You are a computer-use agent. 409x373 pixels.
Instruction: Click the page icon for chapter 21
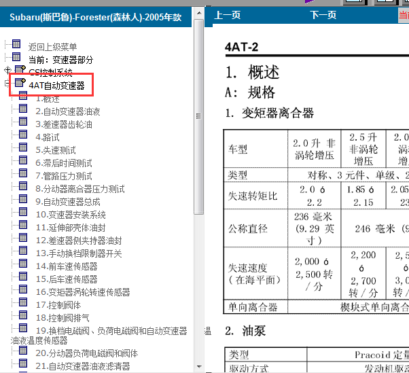23,363
